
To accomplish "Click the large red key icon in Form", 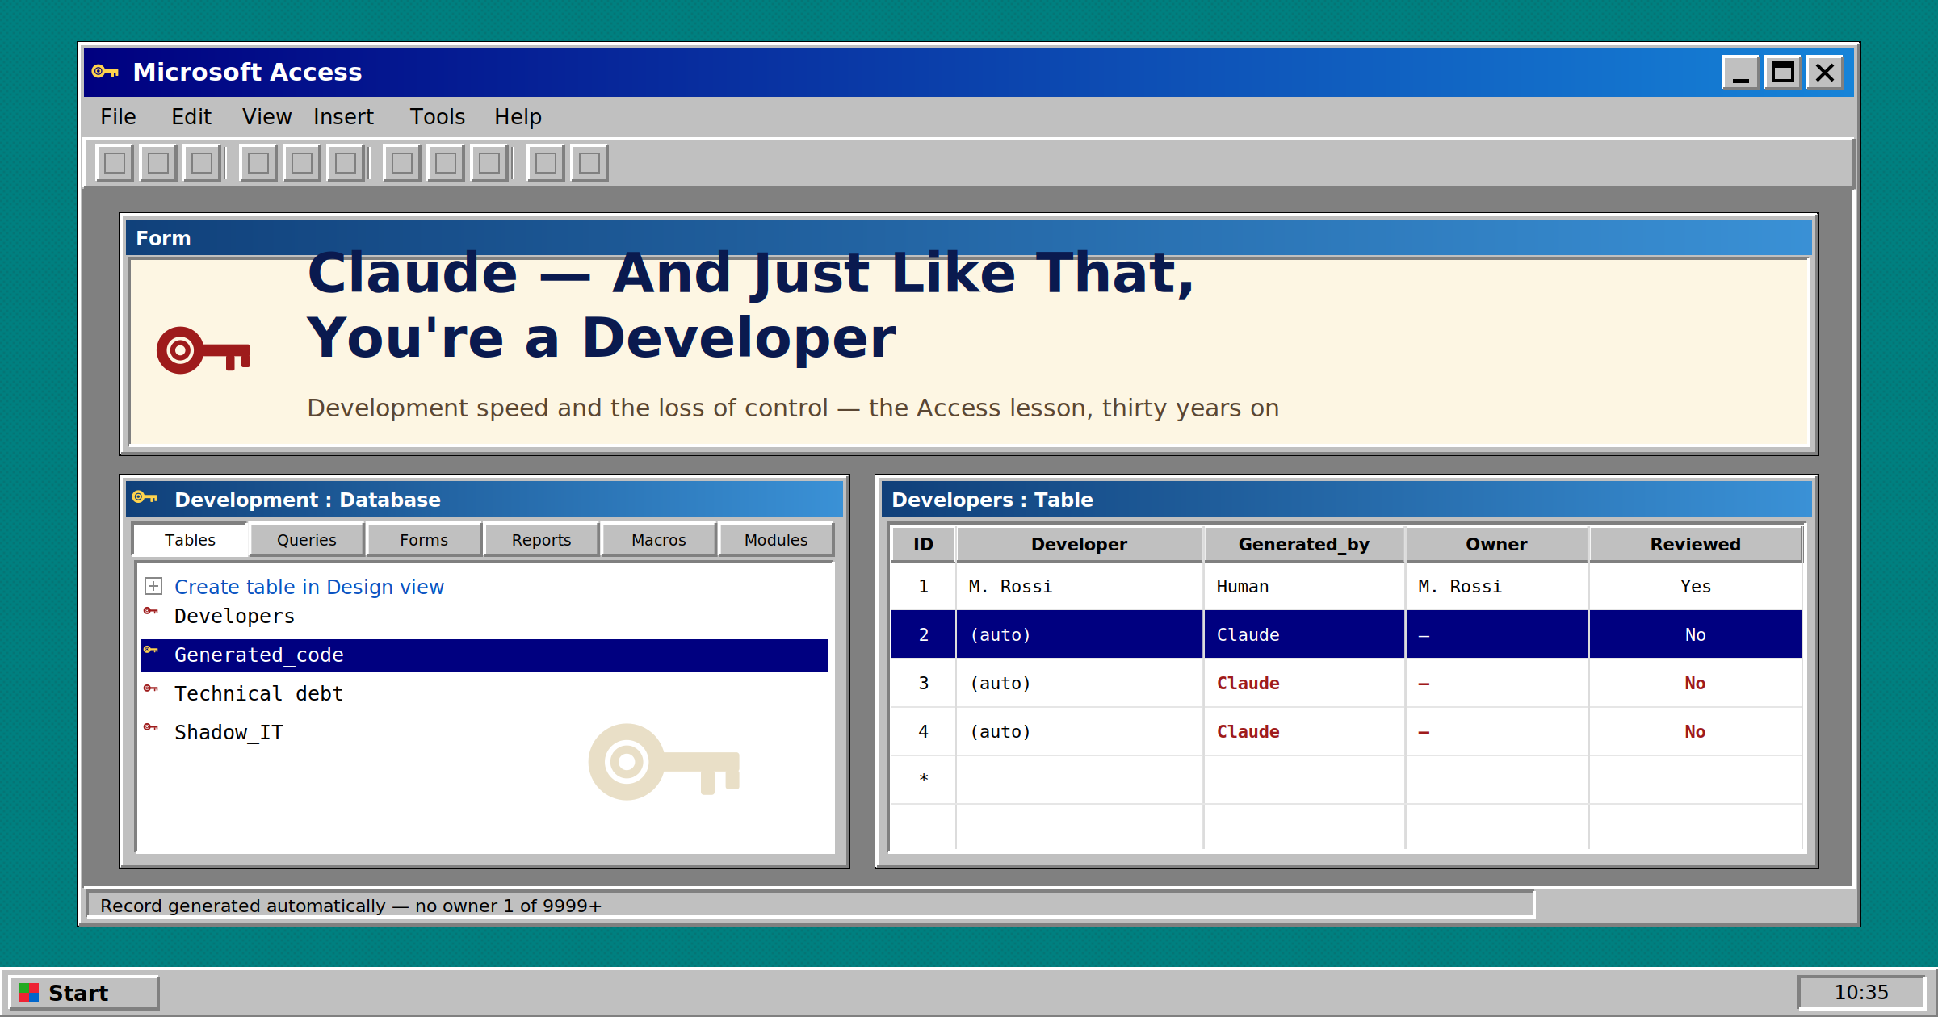I will [203, 350].
